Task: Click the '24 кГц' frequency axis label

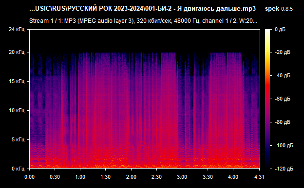Action: click(17, 30)
